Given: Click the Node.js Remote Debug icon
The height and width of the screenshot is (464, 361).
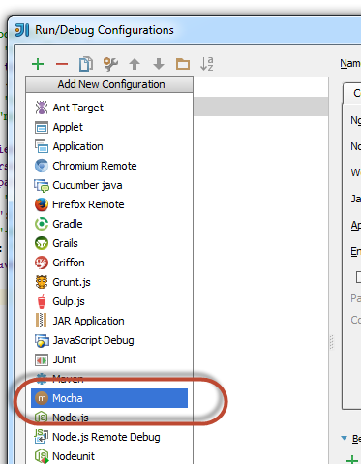Looking at the screenshot, I should coord(42,436).
